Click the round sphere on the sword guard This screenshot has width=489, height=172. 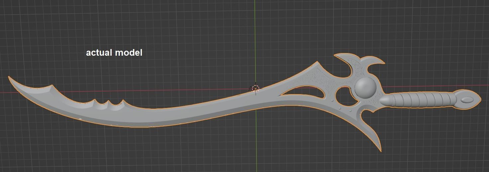(x=366, y=88)
